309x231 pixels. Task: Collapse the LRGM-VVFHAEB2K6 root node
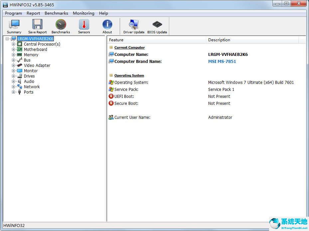click(7, 39)
